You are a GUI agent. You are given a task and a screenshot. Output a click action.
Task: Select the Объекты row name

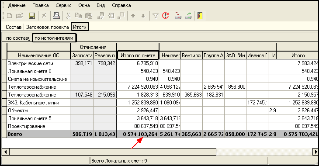(18, 111)
